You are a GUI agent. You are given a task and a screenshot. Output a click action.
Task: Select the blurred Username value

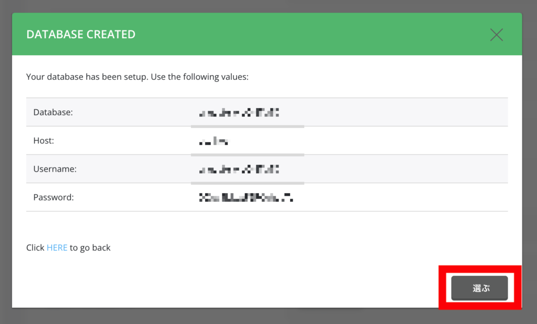(x=239, y=169)
